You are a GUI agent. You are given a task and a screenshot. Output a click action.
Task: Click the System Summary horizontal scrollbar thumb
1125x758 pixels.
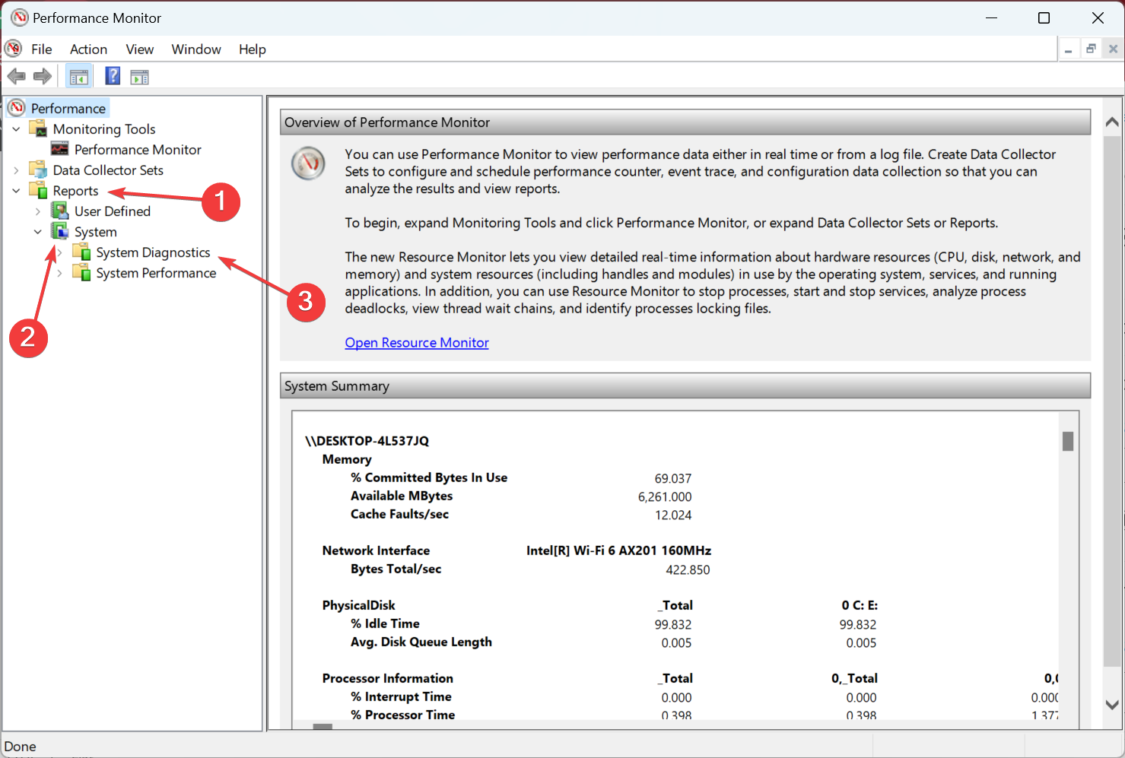point(323,726)
